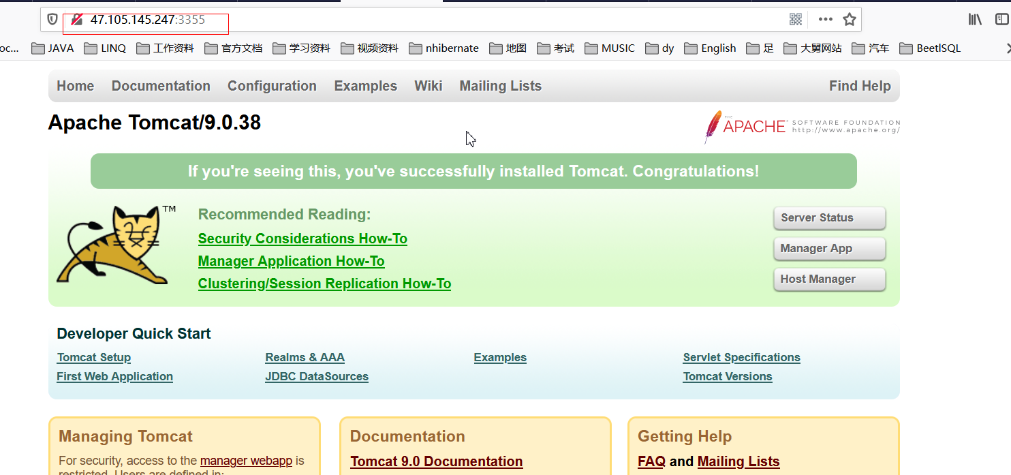Click the Manager App button

830,249
